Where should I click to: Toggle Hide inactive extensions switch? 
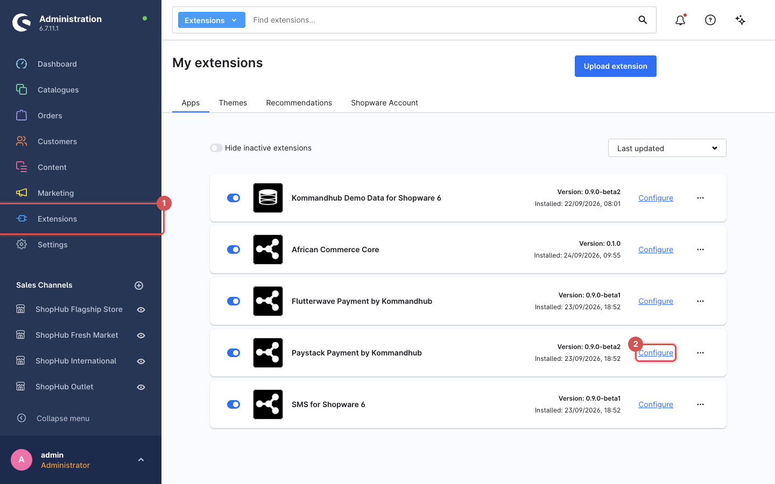click(x=216, y=148)
